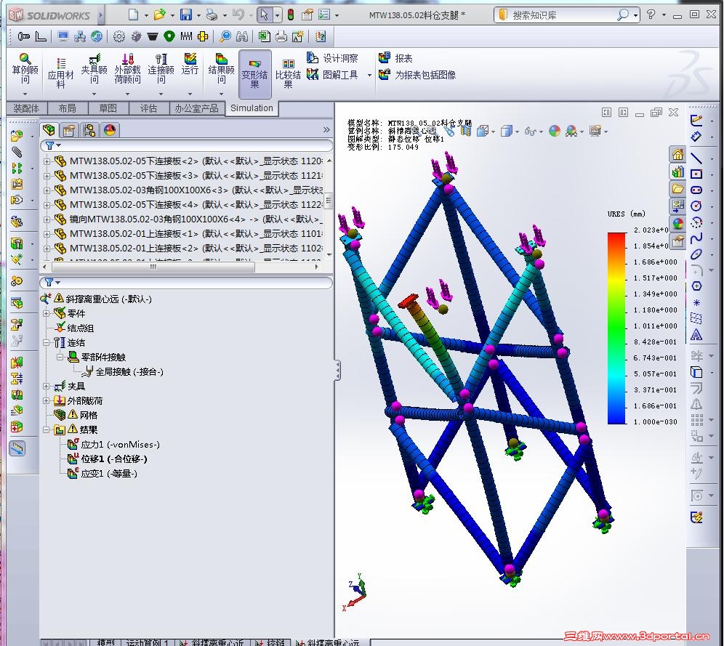Viewport: 724px width, 646px height.
Task: Click the knowledge base search field (搜索知识库)
Action: click(563, 15)
